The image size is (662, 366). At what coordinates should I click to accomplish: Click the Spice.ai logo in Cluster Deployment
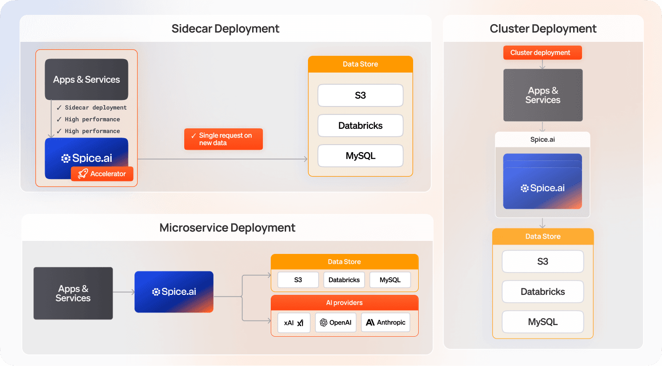point(542,188)
